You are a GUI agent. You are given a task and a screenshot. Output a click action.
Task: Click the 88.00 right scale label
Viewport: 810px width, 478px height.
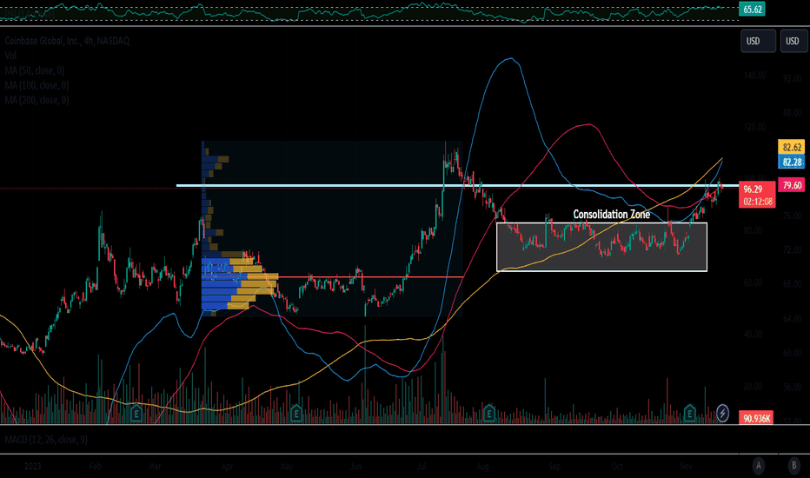pyautogui.click(x=792, y=113)
